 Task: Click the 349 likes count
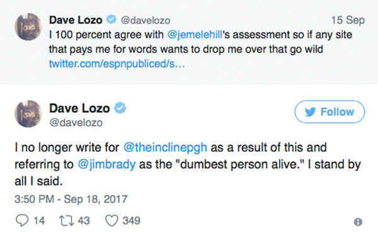(x=131, y=221)
